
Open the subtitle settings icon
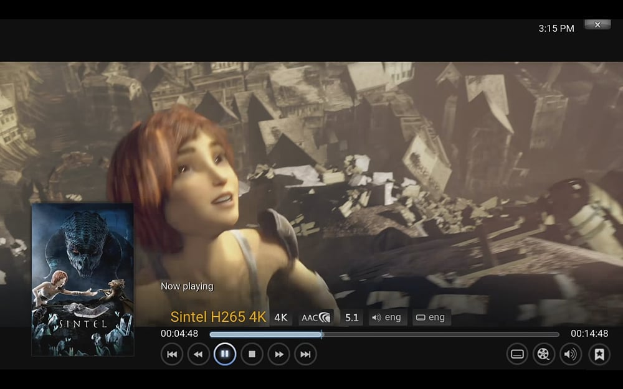pos(517,354)
